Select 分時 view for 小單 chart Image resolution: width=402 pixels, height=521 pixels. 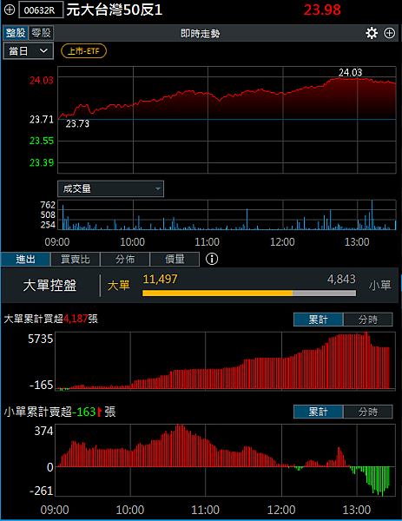point(368,412)
